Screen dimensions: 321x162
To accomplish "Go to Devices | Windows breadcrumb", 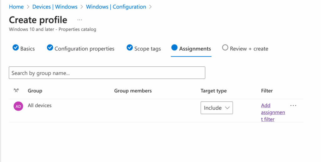I will click(x=55, y=7).
